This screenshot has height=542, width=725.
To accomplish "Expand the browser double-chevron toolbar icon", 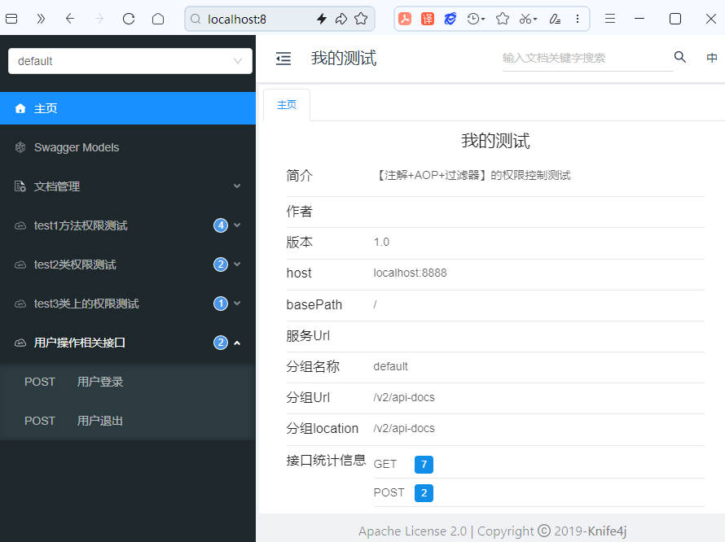I will point(41,19).
